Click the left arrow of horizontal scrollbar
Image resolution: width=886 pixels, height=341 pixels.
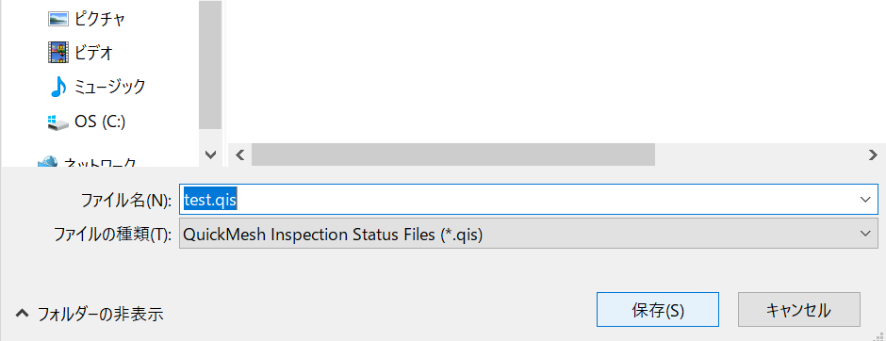239,154
